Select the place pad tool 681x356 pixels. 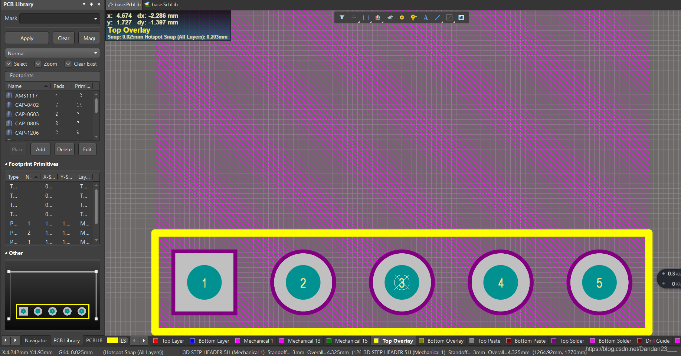point(402,17)
